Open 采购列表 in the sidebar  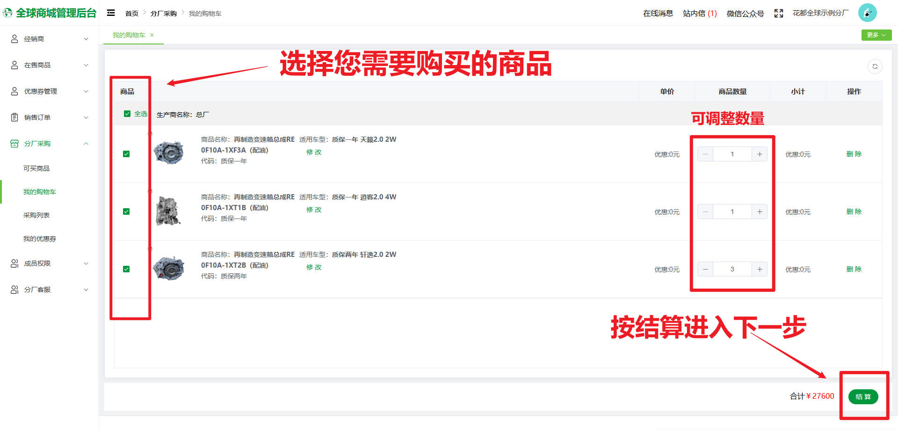coord(36,215)
